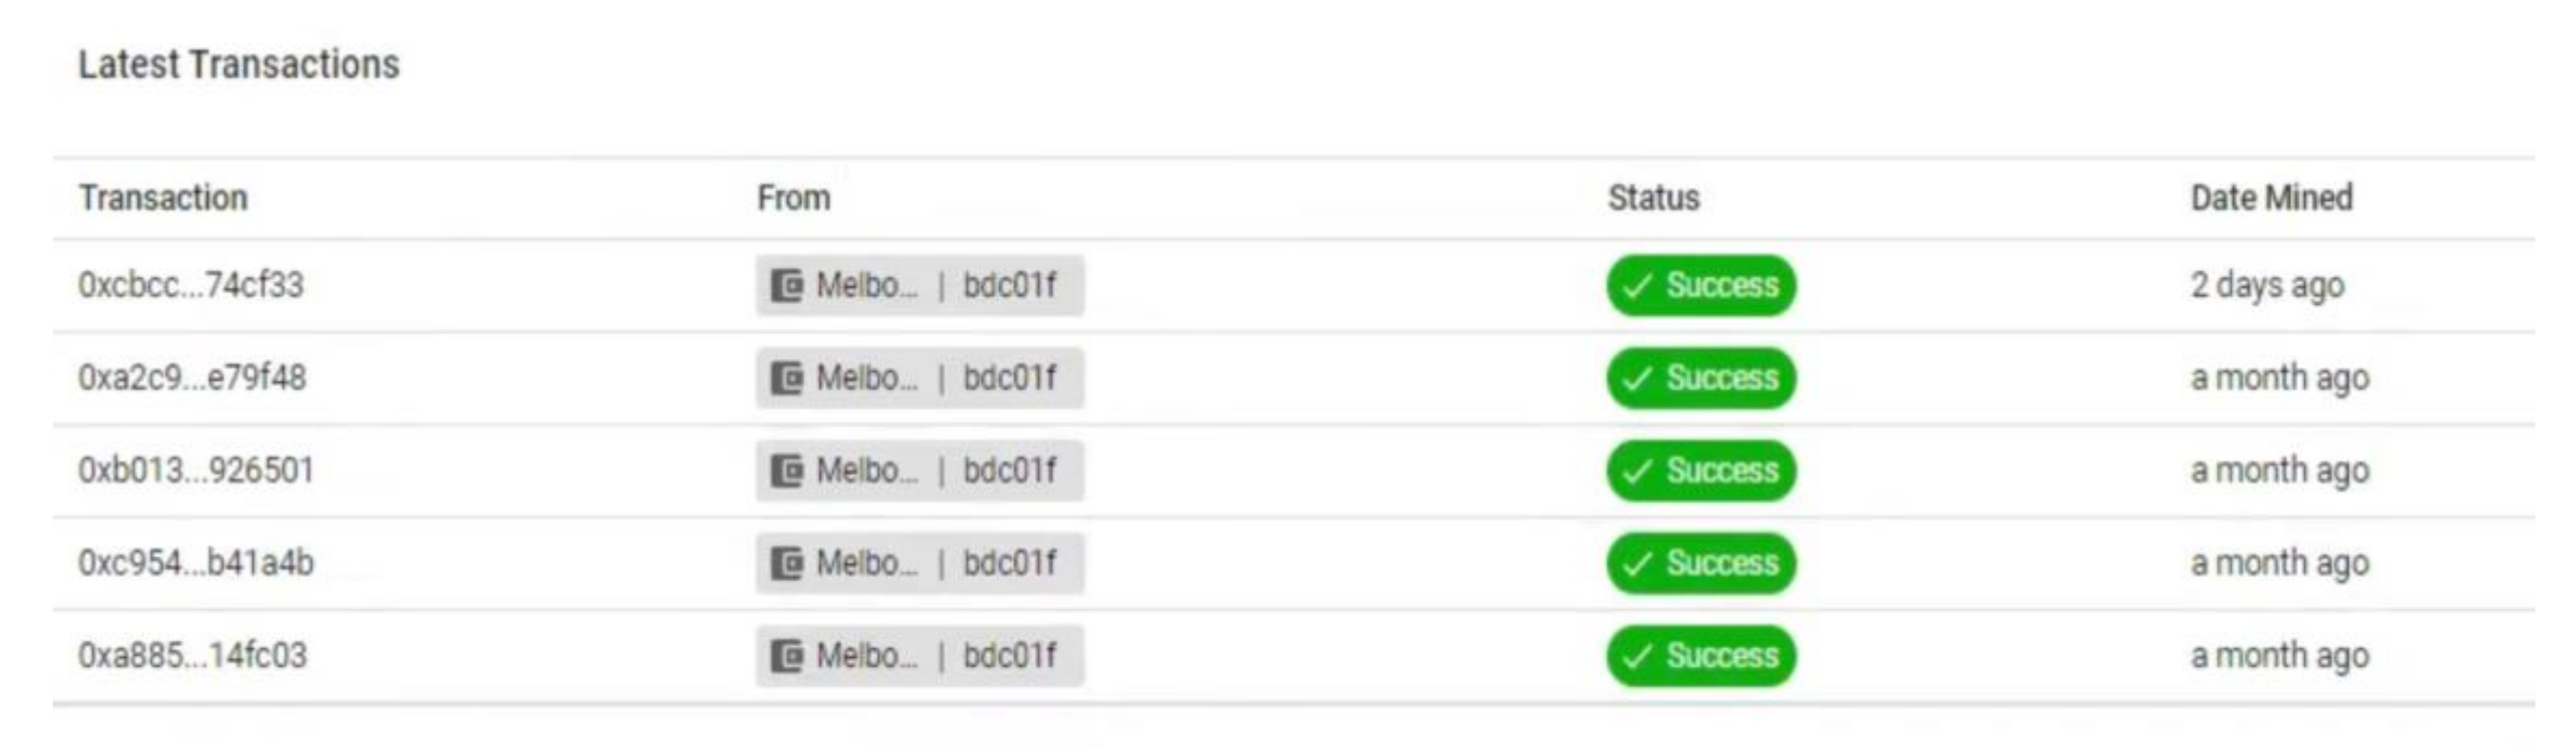Click the From column header
The height and width of the screenshot is (755, 2576).
[x=793, y=197]
